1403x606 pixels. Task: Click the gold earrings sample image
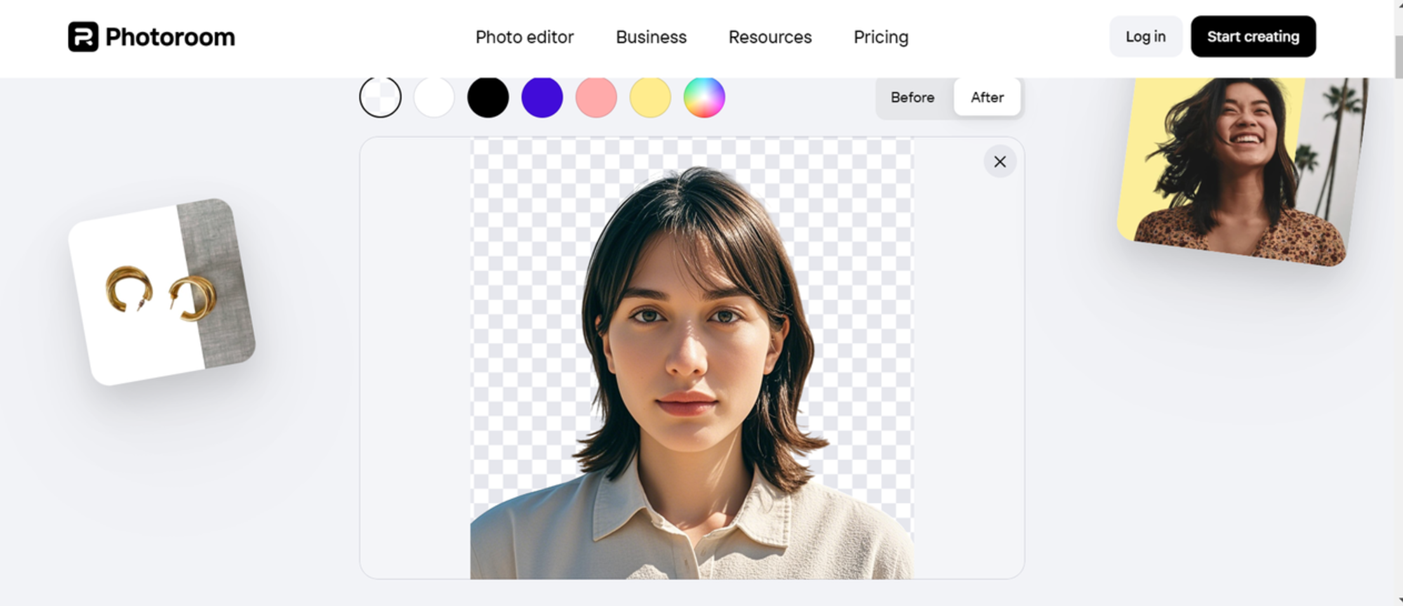pos(162,292)
